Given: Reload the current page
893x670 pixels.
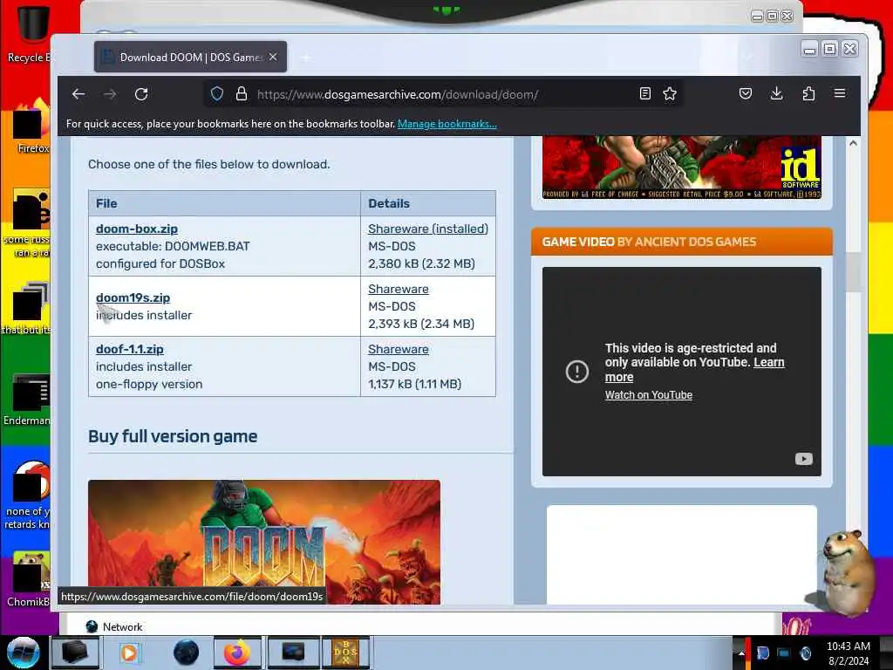Looking at the screenshot, I should tap(141, 94).
